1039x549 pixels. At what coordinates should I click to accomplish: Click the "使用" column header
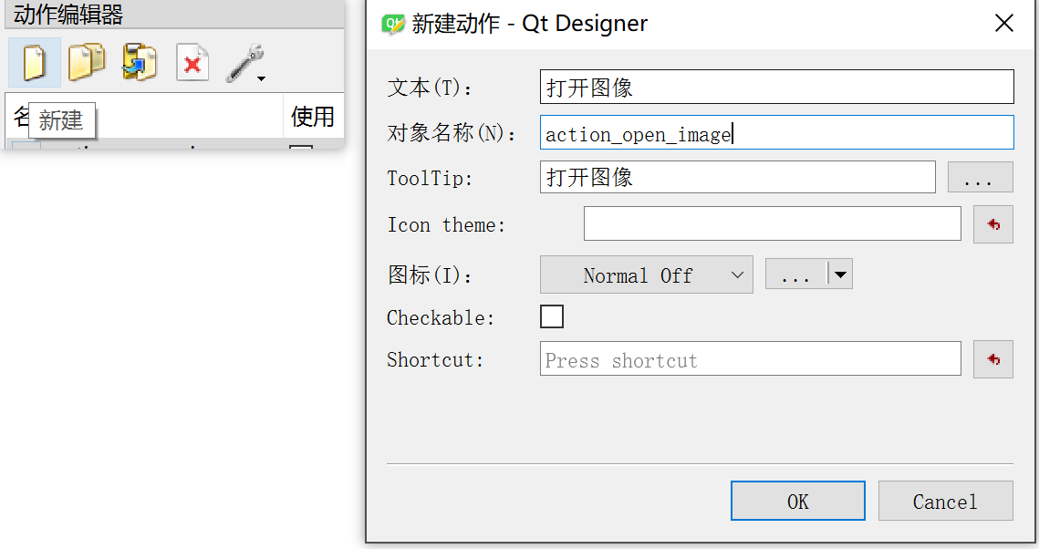point(312,117)
